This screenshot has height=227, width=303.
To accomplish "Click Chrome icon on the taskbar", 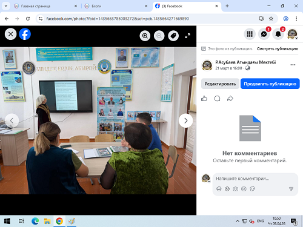I will 59,221.
